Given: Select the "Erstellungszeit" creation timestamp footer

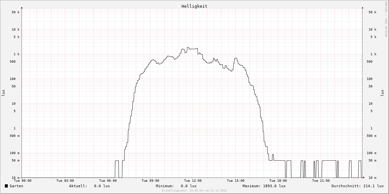Looking at the screenshot, I should (194, 191).
